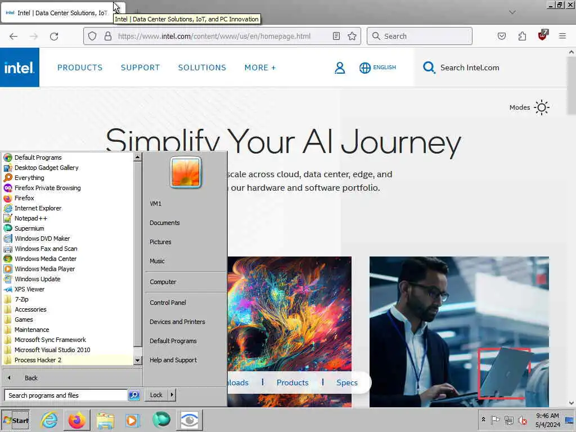Open Firefox Private Browsing
This screenshot has height=432, width=576.
67,188
